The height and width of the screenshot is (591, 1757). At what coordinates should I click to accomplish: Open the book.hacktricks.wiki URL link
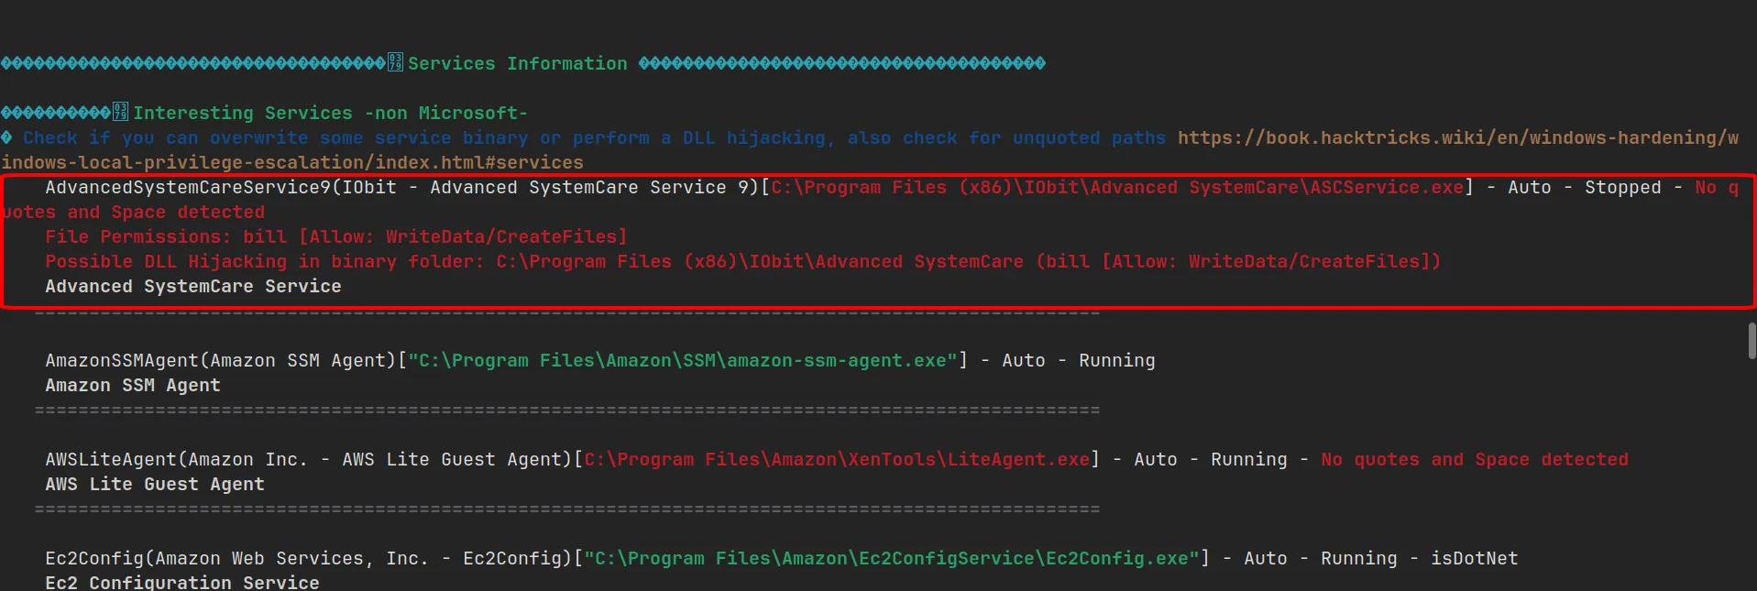tap(1457, 137)
